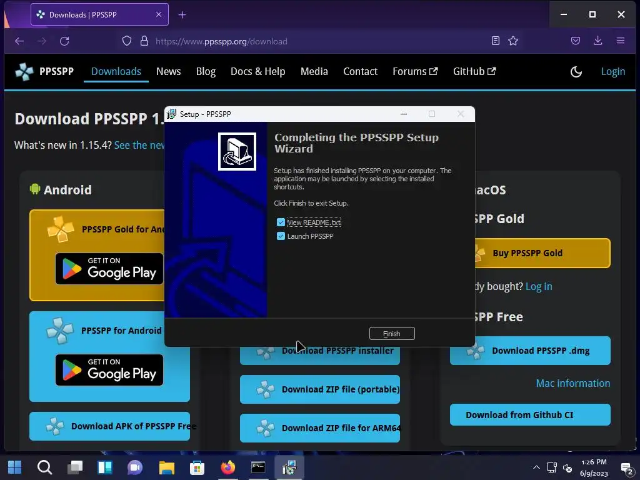Screen dimensions: 640x480
Task: Open the News nav item
Action: pyautogui.click(x=169, y=71)
